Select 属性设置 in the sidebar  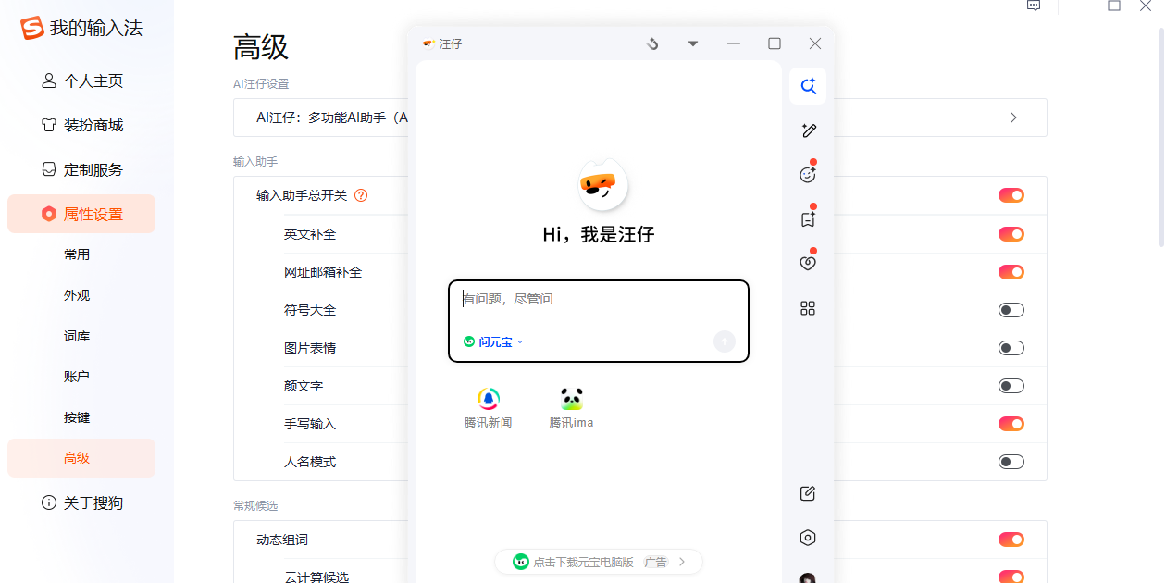click(81, 214)
